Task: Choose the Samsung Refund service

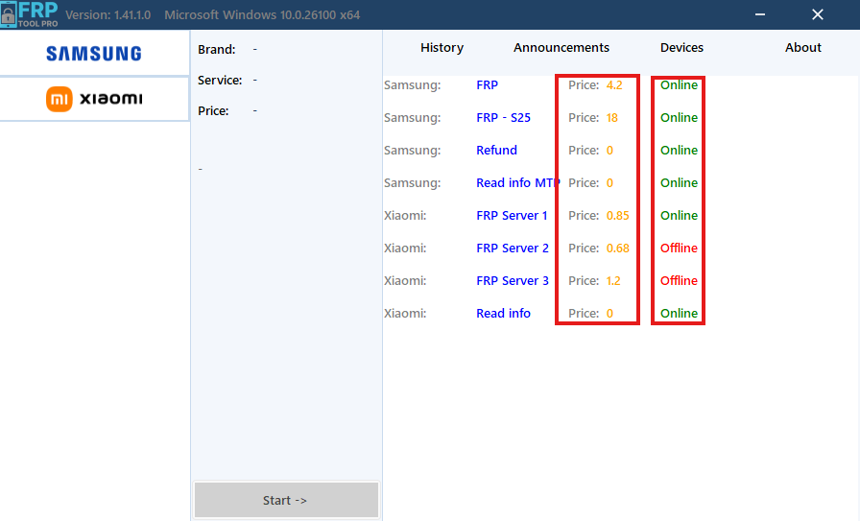Action: (496, 151)
